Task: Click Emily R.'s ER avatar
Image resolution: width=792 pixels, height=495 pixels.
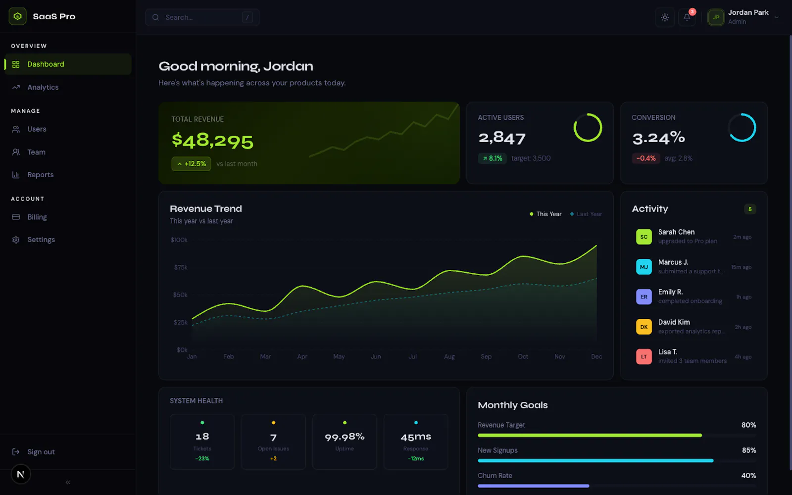Action: click(643, 297)
